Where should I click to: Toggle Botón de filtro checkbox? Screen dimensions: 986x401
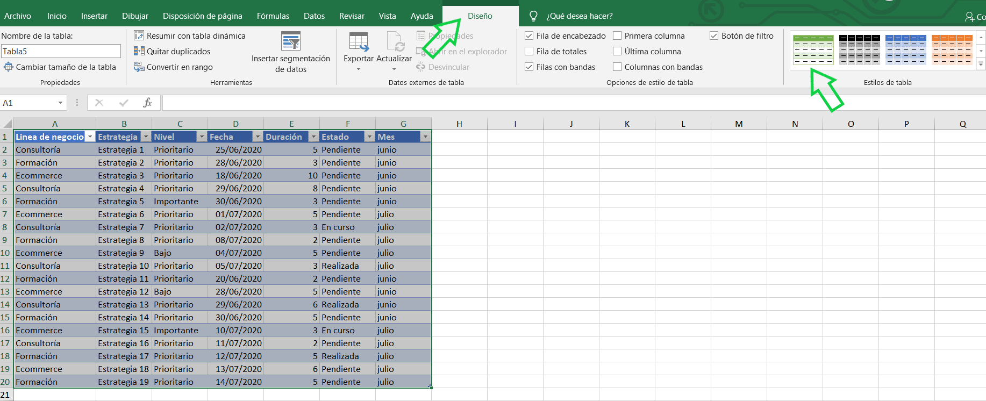714,35
